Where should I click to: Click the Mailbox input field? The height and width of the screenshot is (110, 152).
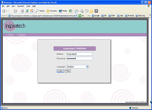pyautogui.click(x=79, y=54)
